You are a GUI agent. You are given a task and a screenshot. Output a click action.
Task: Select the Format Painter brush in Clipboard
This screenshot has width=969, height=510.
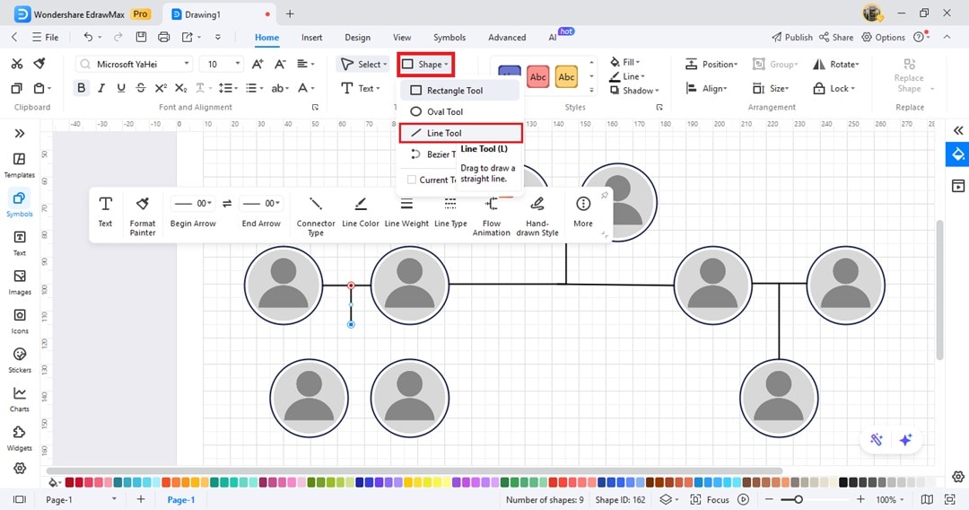click(x=39, y=64)
